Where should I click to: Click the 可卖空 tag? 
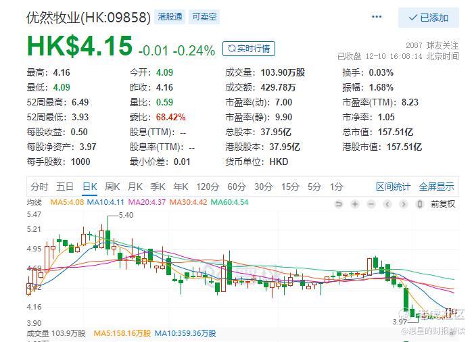pos(204,17)
